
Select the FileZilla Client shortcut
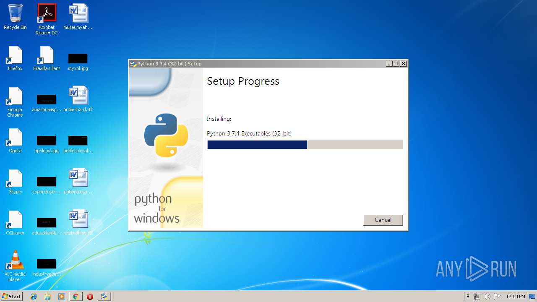tap(47, 58)
